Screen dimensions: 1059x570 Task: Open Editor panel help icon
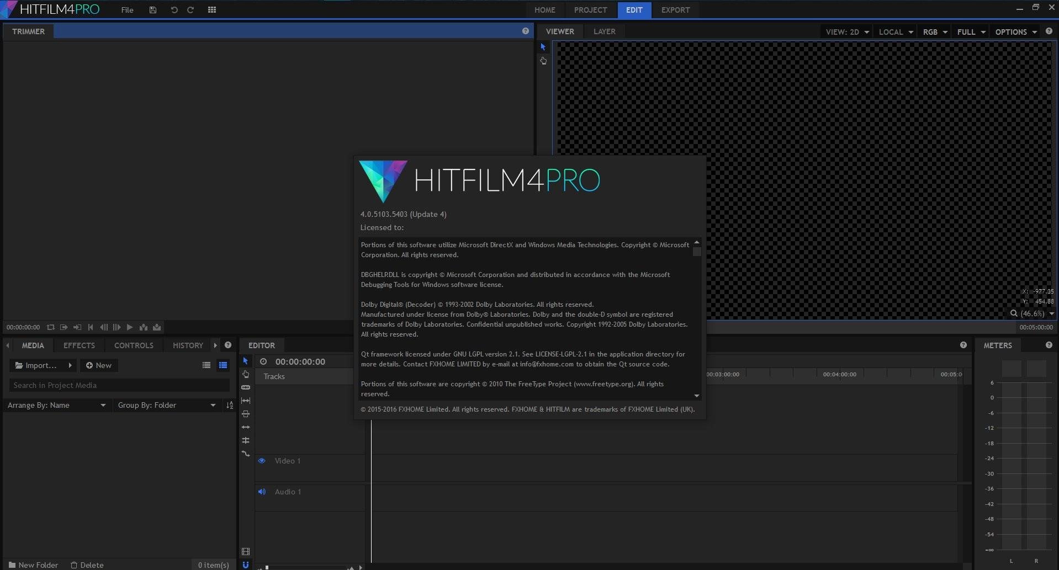tap(963, 345)
